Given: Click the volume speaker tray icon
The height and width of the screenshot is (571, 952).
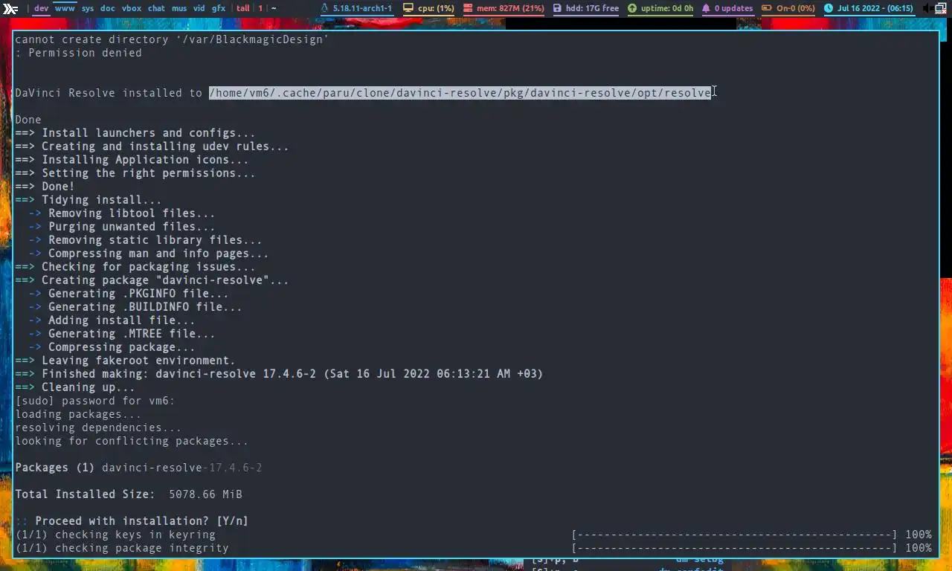Looking at the screenshot, I should 927,9.
